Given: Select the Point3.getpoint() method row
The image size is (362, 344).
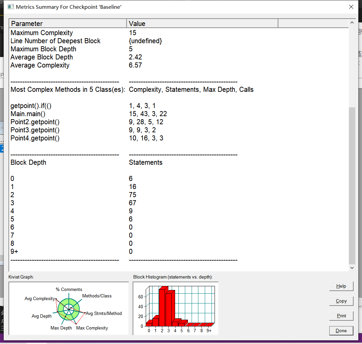Looking at the screenshot, I should [179, 130].
